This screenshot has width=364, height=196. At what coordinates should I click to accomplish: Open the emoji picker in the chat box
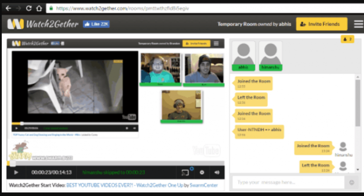[x=352, y=183]
